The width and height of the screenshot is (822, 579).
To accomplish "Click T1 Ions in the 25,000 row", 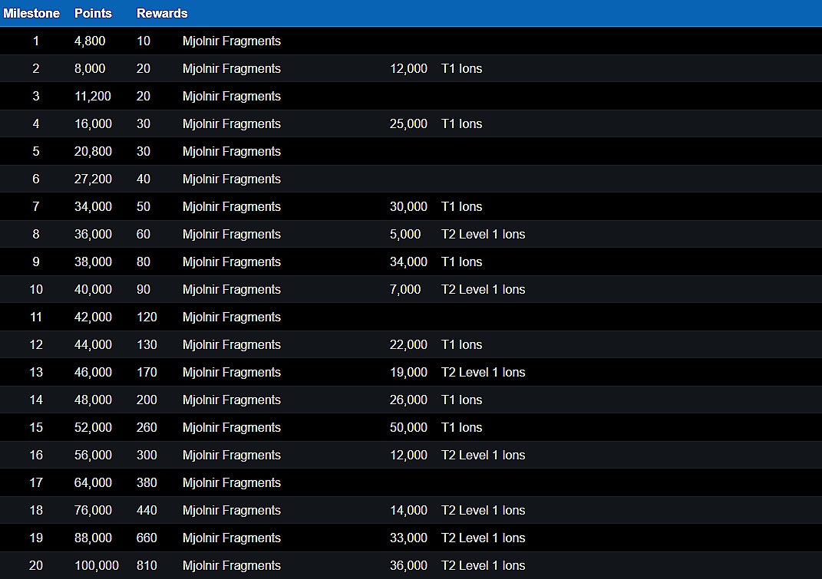I will point(461,123).
